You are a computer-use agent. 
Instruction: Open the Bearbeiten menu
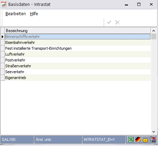pos(16,14)
